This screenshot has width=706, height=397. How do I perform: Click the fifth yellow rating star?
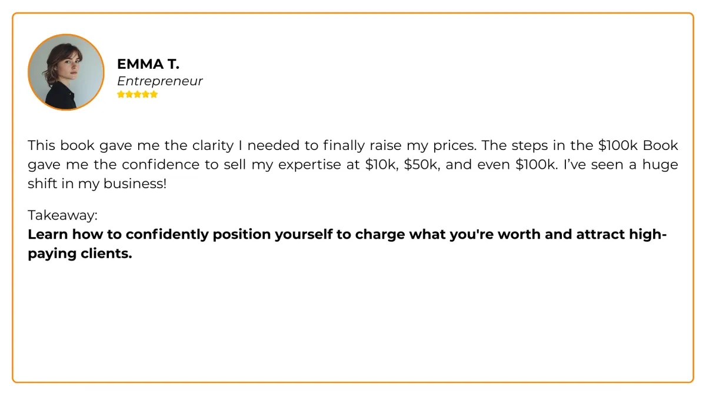tap(154, 94)
